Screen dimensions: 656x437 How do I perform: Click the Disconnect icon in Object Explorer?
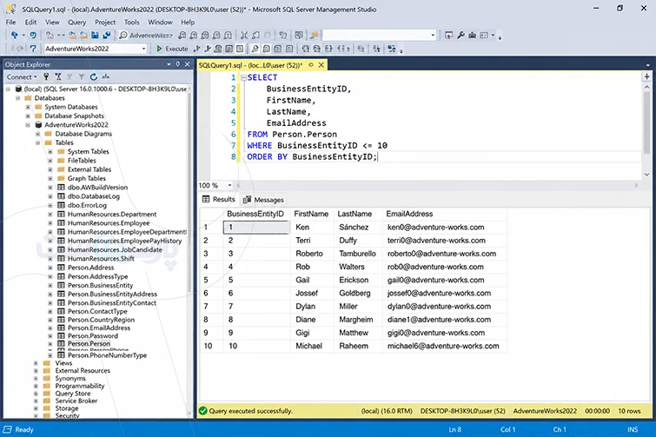(58, 76)
